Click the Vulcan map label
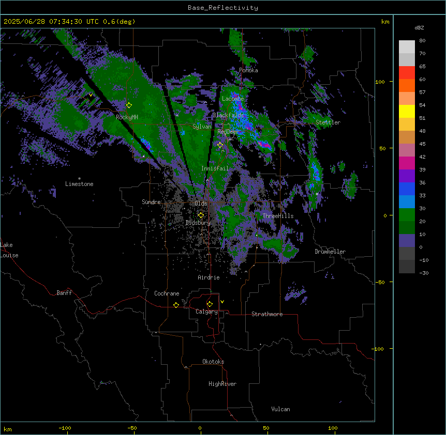 click(280, 409)
